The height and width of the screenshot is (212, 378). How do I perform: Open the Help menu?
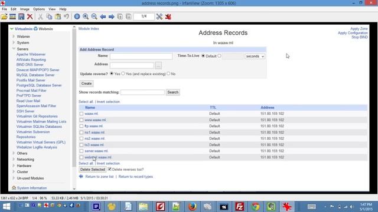point(63,9)
